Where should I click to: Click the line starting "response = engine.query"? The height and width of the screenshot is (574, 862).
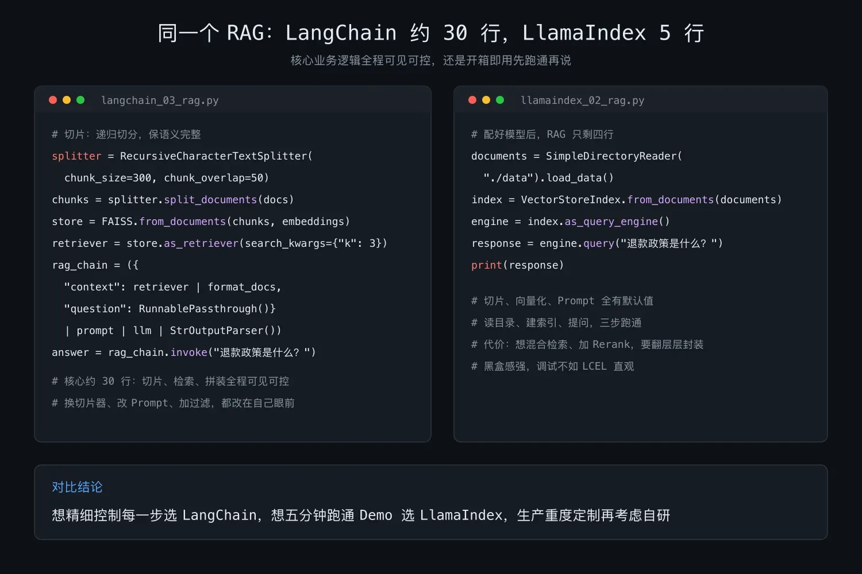[x=597, y=243]
